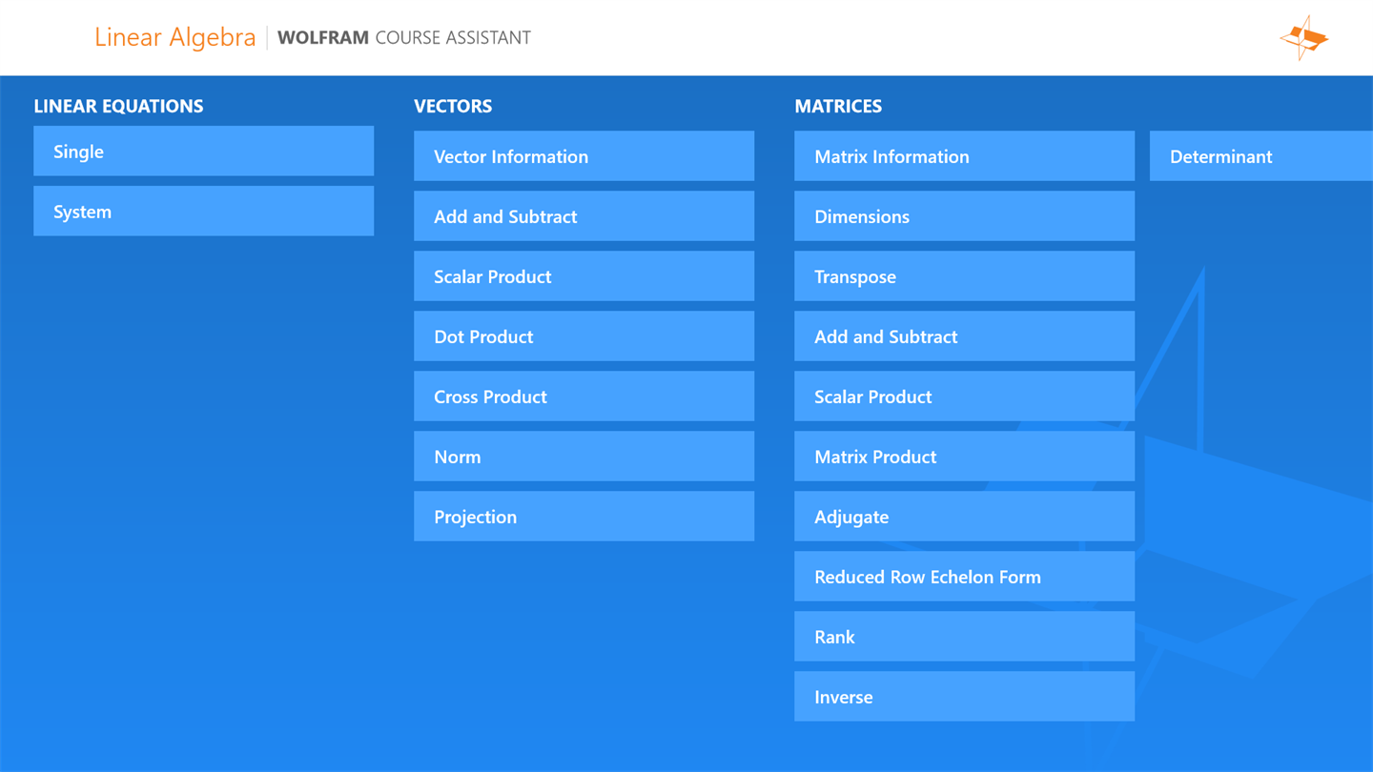The image size is (1373, 772).
Task: Open the System linear equations tile
Action: click(x=203, y=211)
